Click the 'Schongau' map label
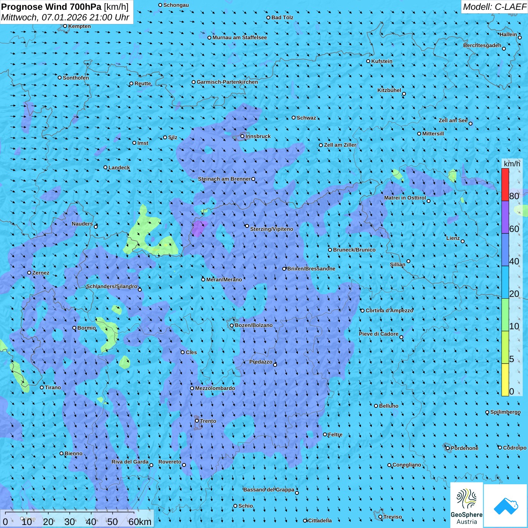 [176, 5]
